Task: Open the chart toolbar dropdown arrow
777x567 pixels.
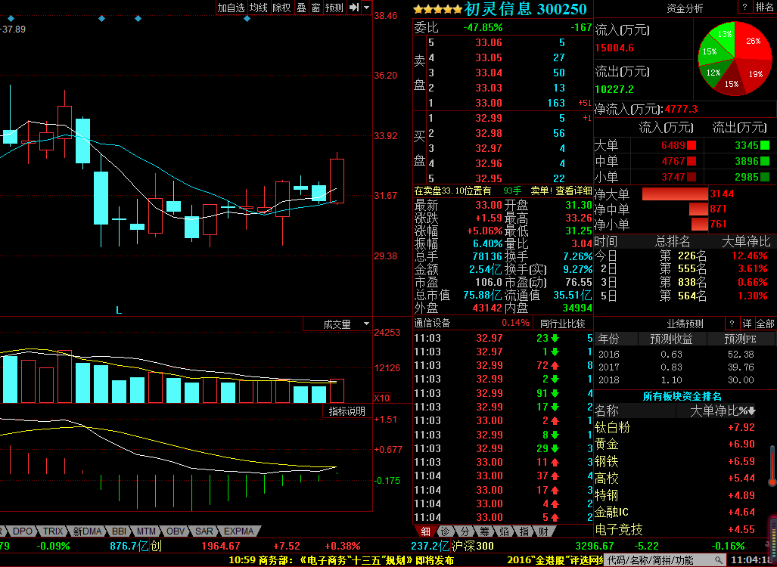Action: pos(366,8)
